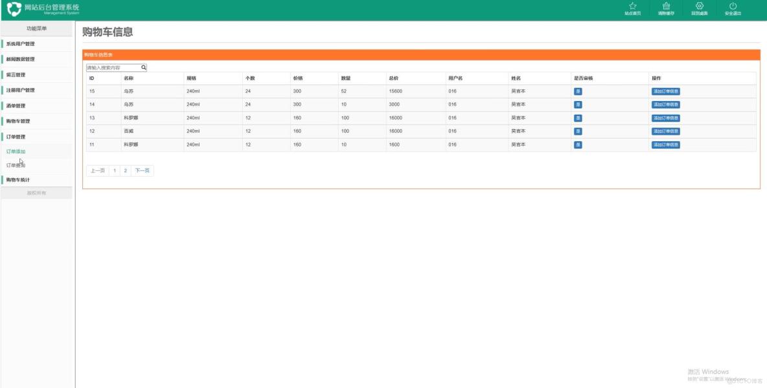
Task: Expand 购物车管理 menu
Action: click(x=37, y=121)
